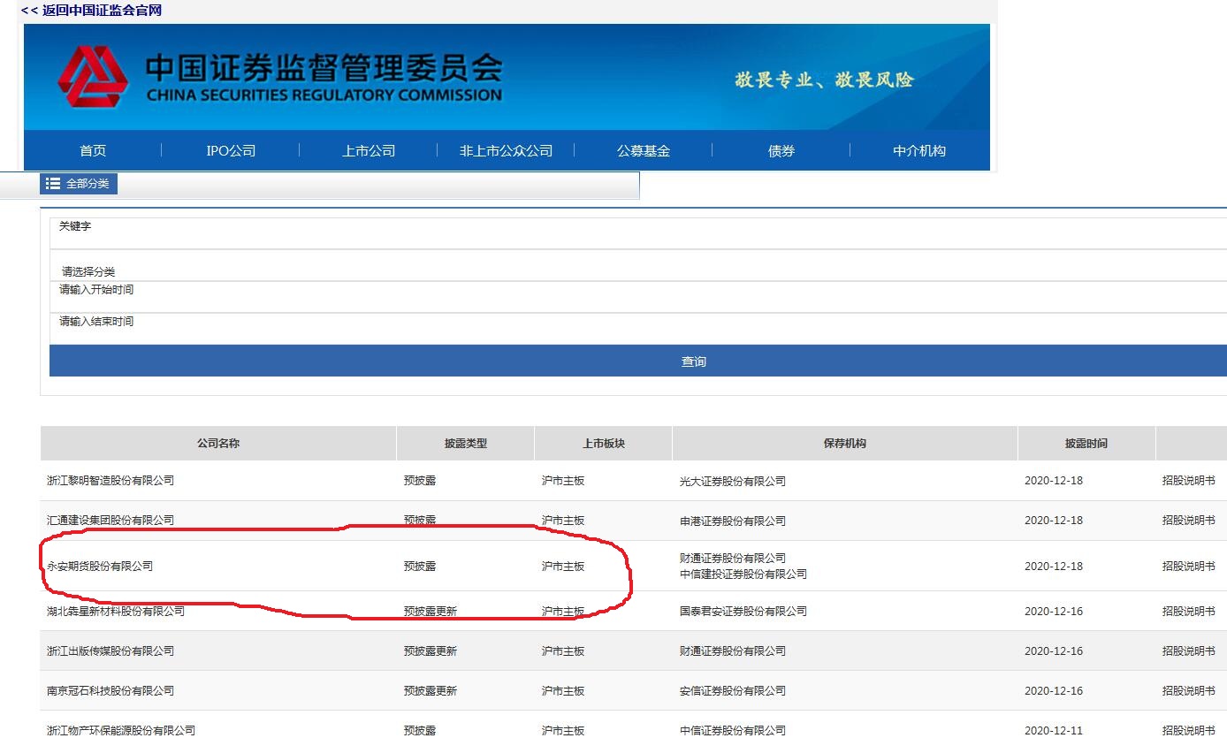Click the list icon beside 全部分类

pos(53,184)
